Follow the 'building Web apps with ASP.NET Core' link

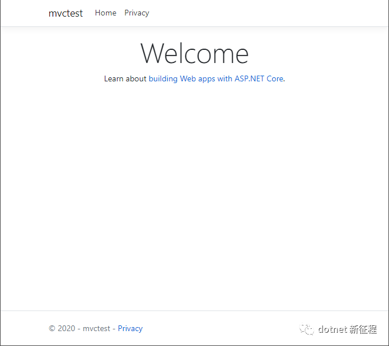216,78
